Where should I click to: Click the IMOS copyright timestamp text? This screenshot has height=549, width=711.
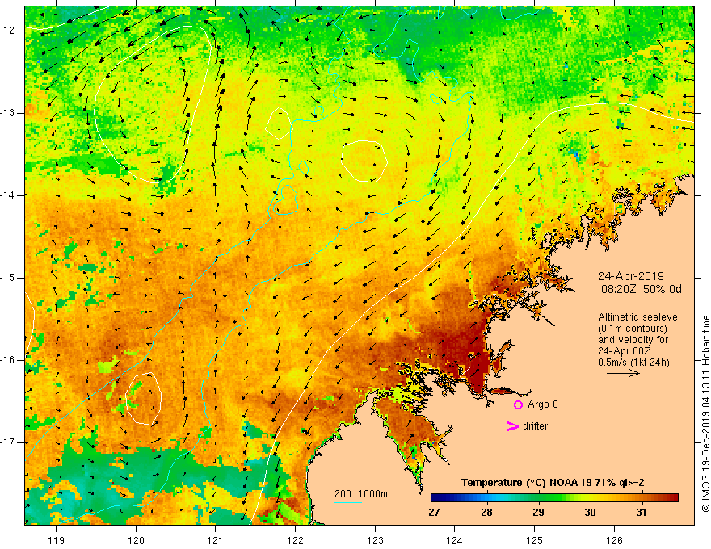tap(705, 414)
